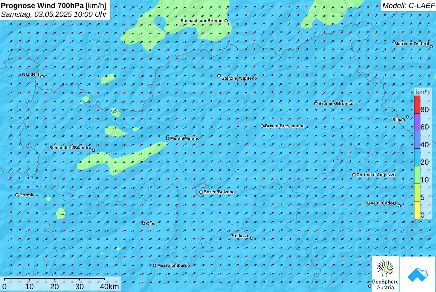The image size is (436, 292).
Task: Select the Pieve di Cadore marker
Action: pos(399,206)
